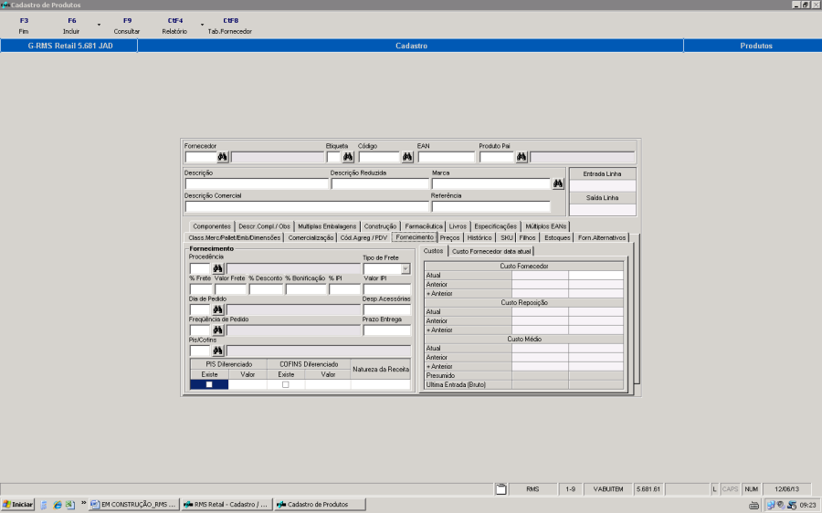The height and width of the screenshot is (513, 822).
Task: Open Marca search binoculars icon
Action: click(x=558, y=183)
